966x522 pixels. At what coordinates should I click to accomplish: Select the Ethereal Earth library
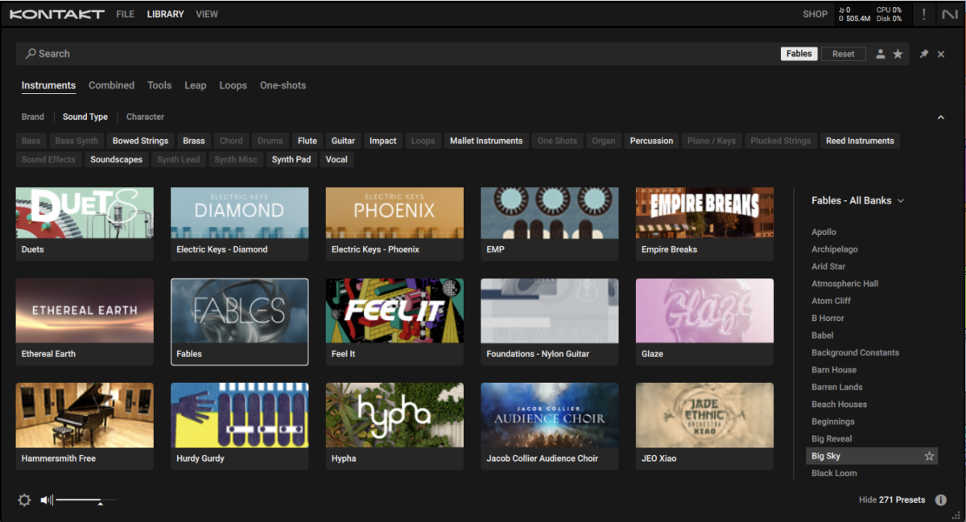[x=85, y=322]
